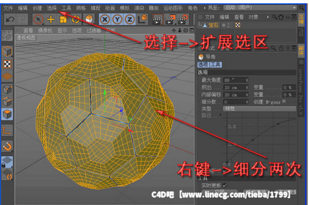This screenshot has width=309, height=205.
Task: Toggle the 实时更新 checkbox
Action: click(x=225, y=185)
